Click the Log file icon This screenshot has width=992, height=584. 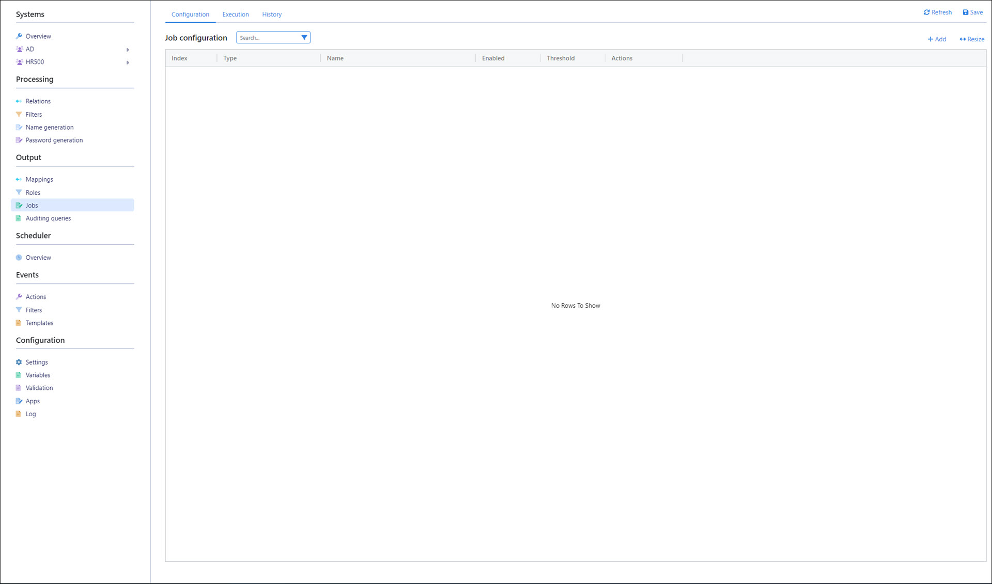click(x=19, y=414)
